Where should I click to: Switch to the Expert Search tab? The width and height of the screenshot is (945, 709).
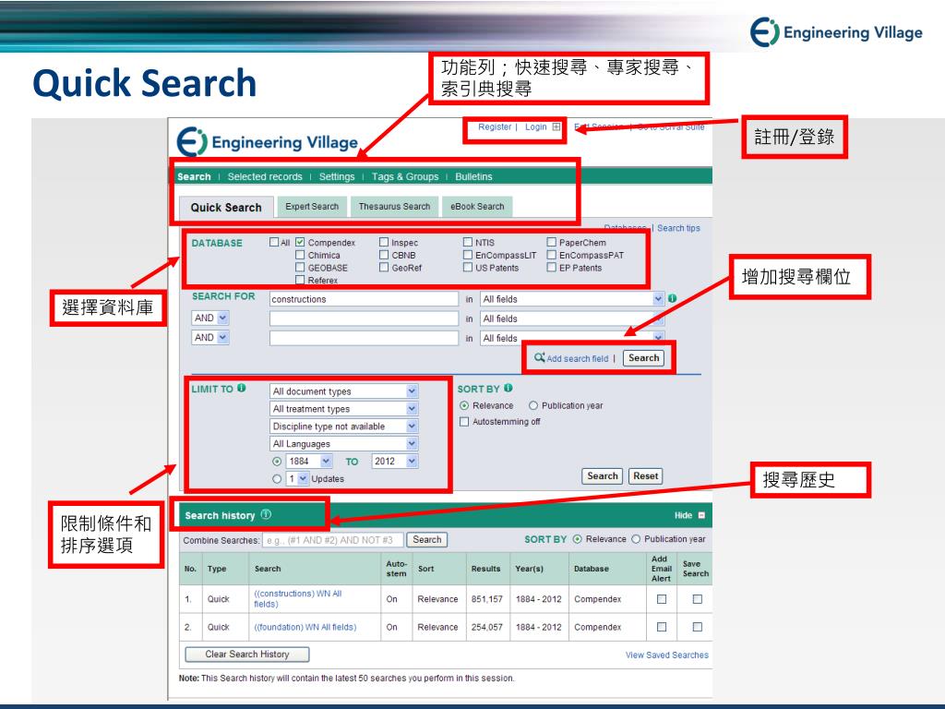click(312, 206)
